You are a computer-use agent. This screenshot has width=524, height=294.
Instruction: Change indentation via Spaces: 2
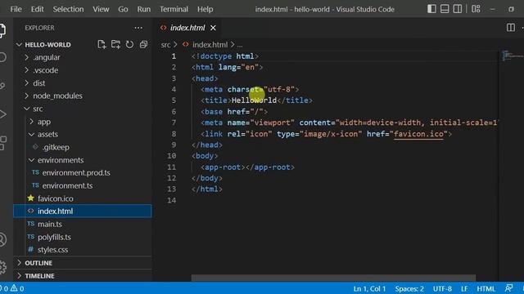[409, 288]
